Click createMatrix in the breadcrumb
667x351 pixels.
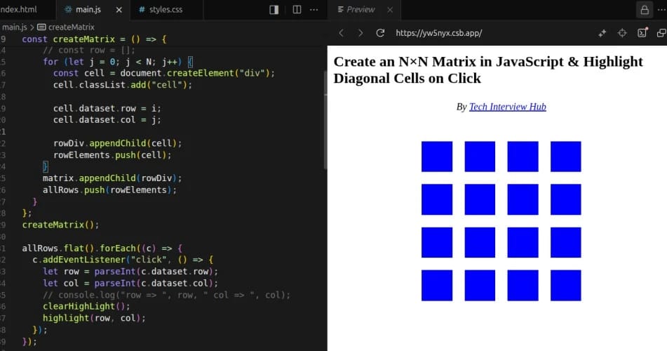coord(71,27)
